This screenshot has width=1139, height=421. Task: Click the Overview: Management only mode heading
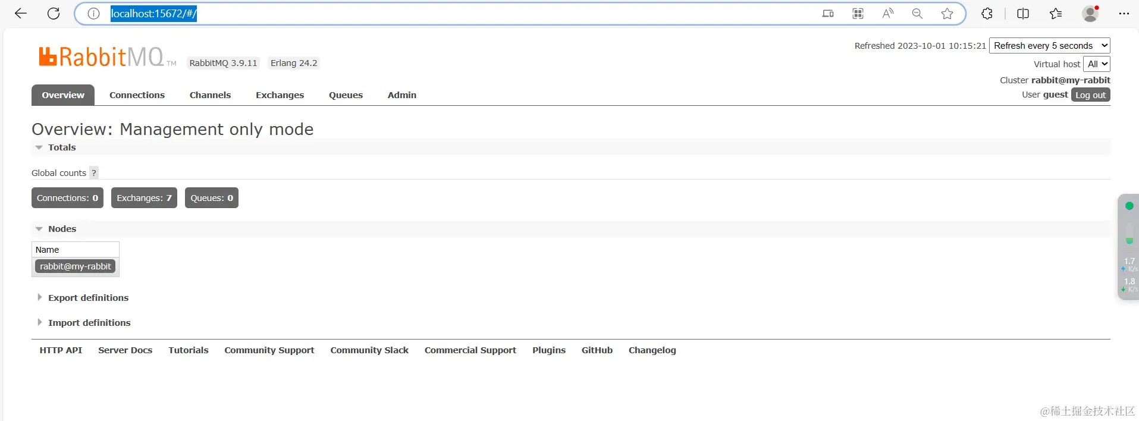(x=172, y=129)
